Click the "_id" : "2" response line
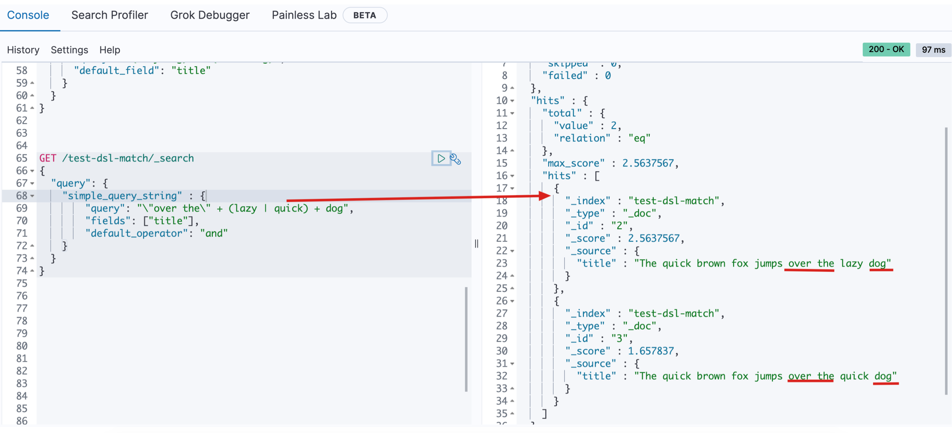Image resolution: width=952 pixels, height=433 pixels. pyautogui.click(x=599, y=226)
